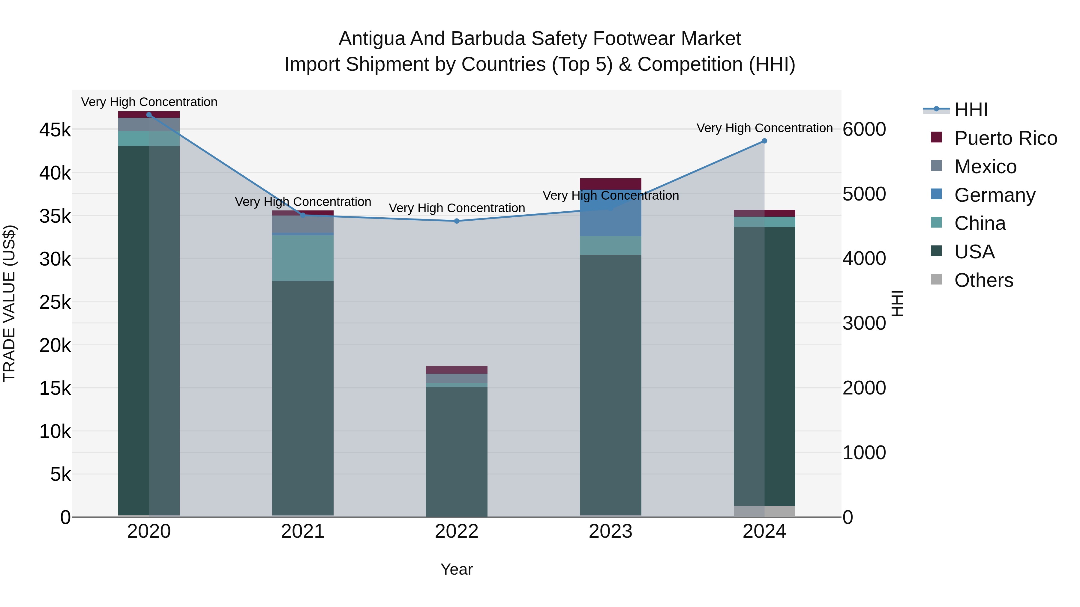Viewport: 1080px width, 607px height.
Task: Select the 2024 Others bar segment
Action: coord(764,511)
